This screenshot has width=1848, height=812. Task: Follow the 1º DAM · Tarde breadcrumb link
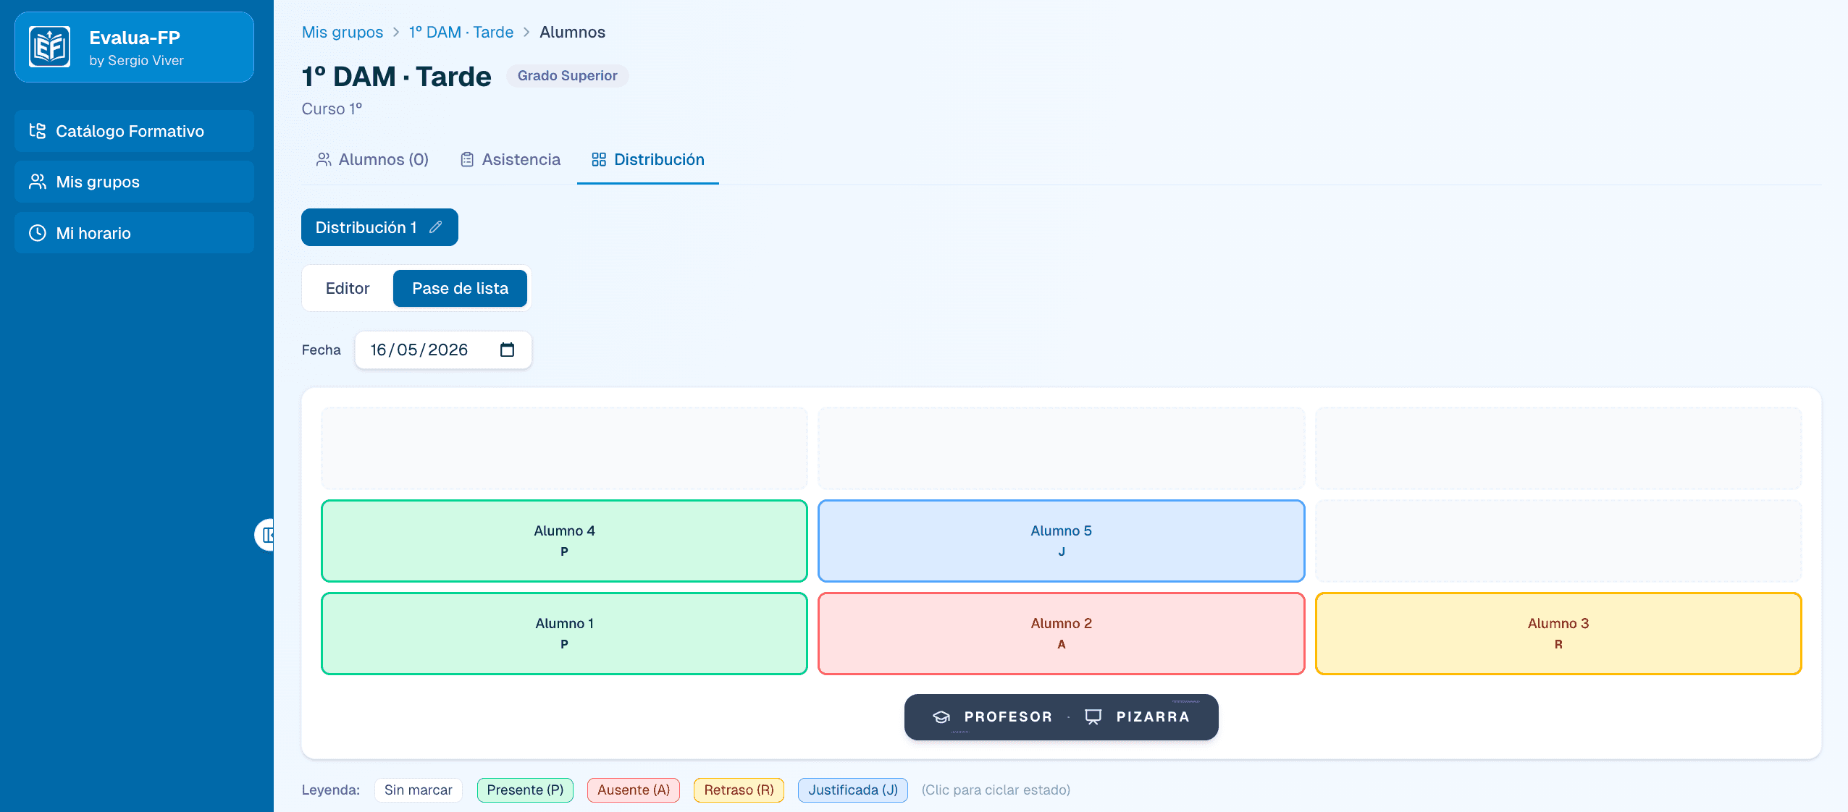(461, 32)
